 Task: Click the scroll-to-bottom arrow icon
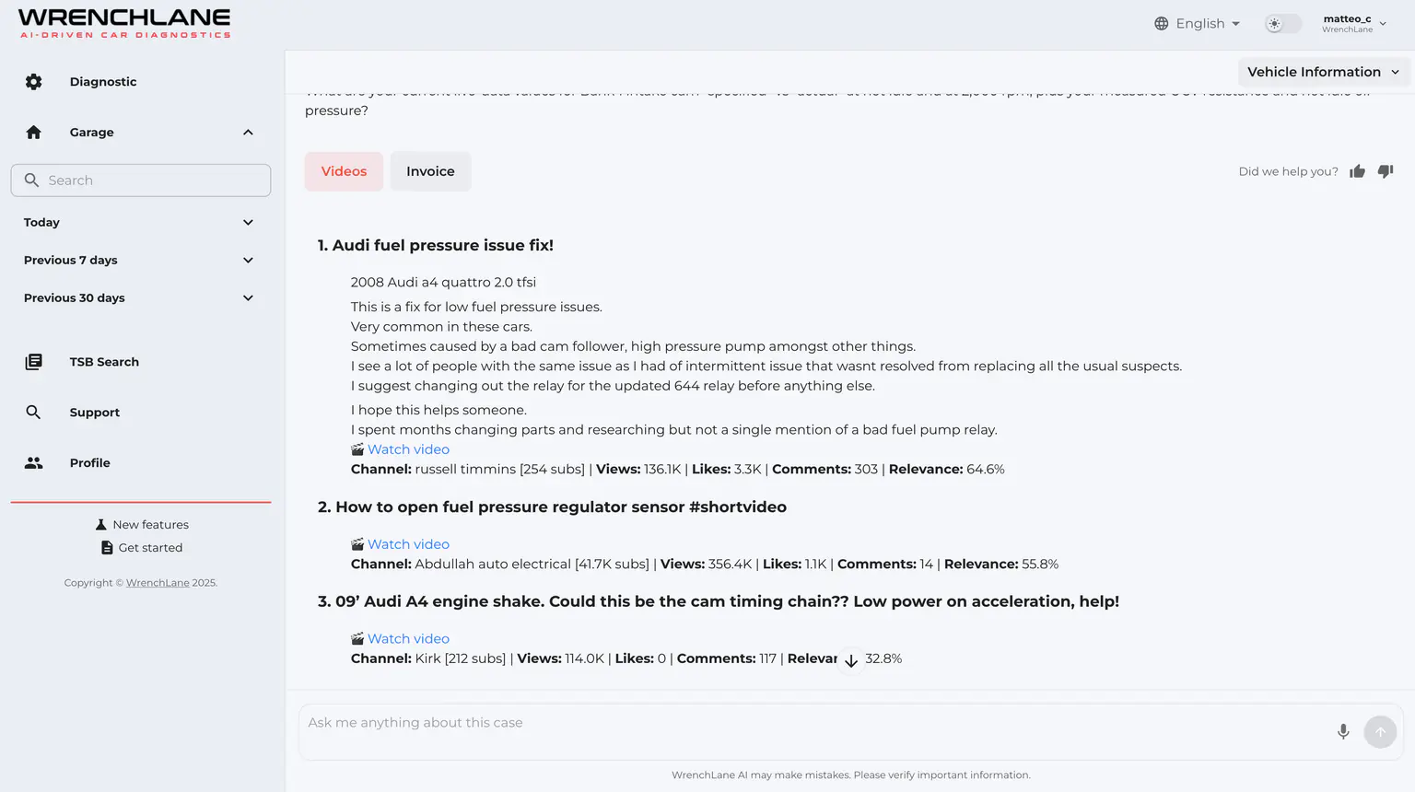851,660
